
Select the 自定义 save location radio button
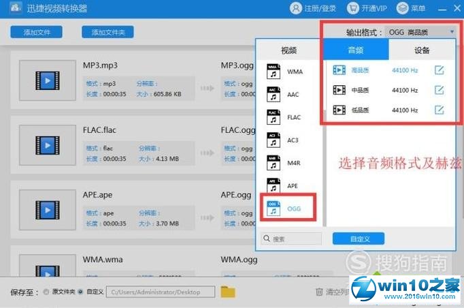(x=81, y=292)
